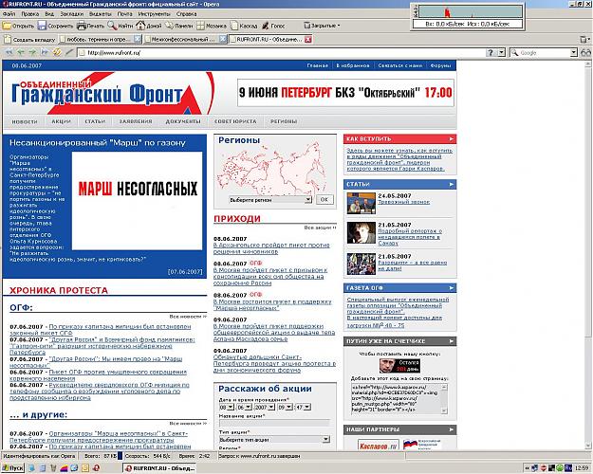Click the Название акции text field
Image resolution: width=593 pixels, height=474 pixels.
[274, 424]
